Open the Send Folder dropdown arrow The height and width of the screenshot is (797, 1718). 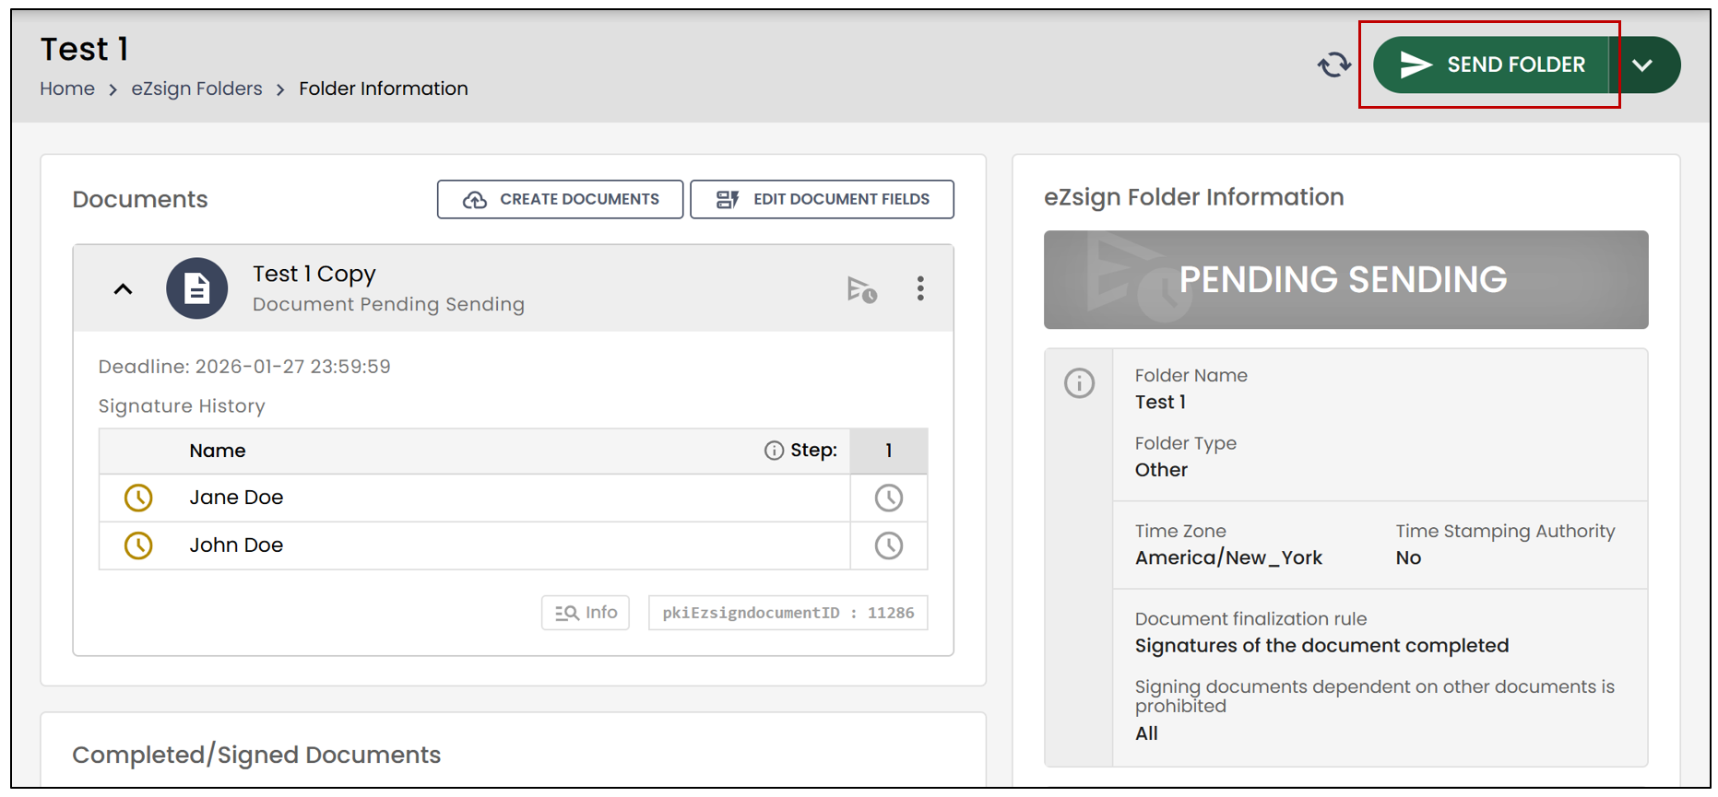(x=1642, y=64)
